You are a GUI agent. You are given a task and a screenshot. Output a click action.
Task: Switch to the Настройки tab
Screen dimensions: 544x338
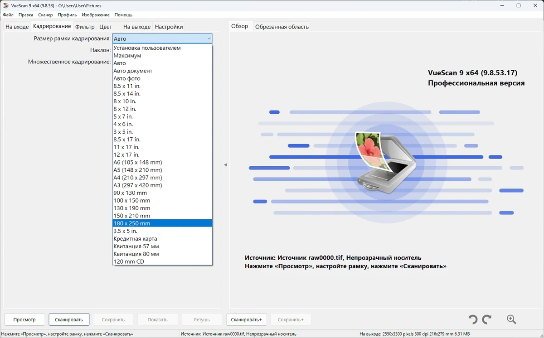click(169, 27)
